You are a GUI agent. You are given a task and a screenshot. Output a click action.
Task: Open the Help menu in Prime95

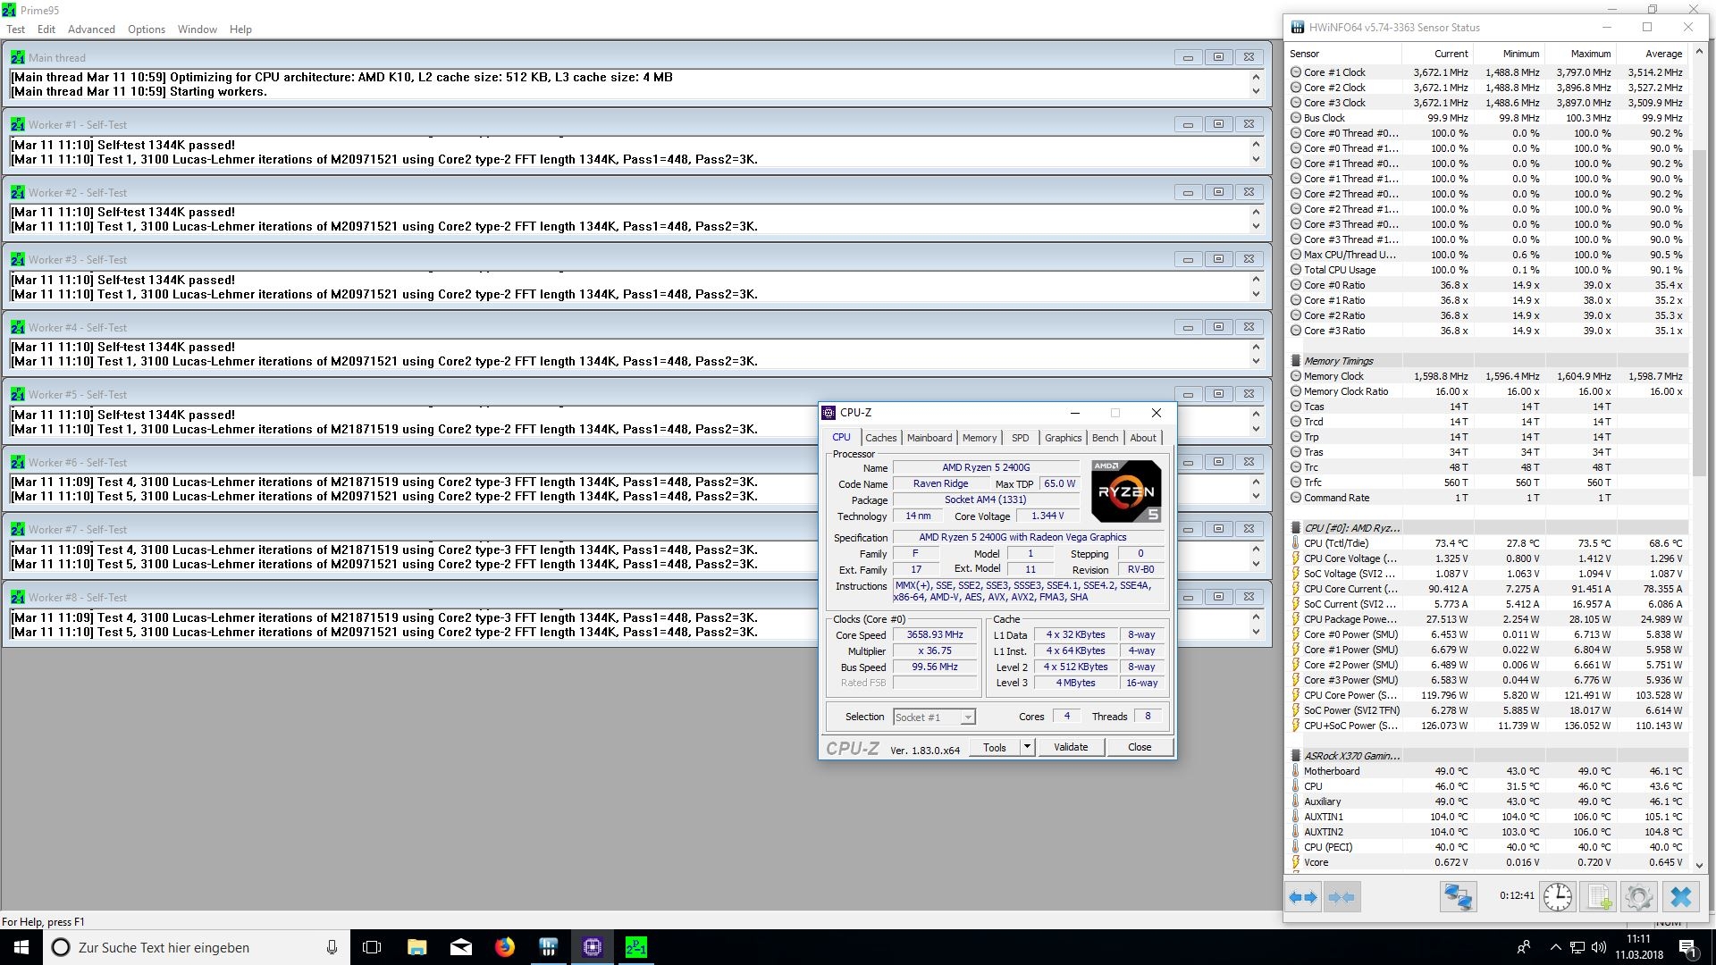click(x=240, y=29)
